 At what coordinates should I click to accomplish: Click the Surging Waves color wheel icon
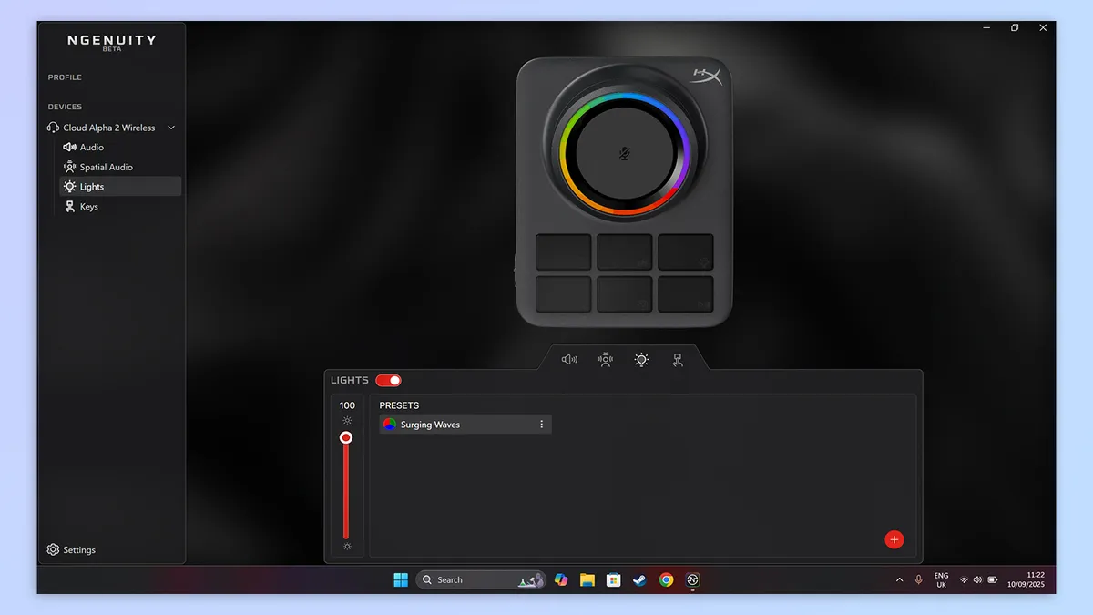click(390, 425)
